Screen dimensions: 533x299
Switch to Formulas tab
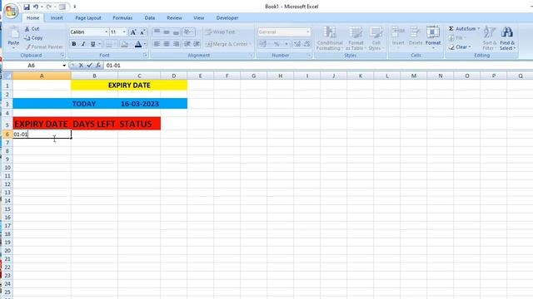pos(122,18)
